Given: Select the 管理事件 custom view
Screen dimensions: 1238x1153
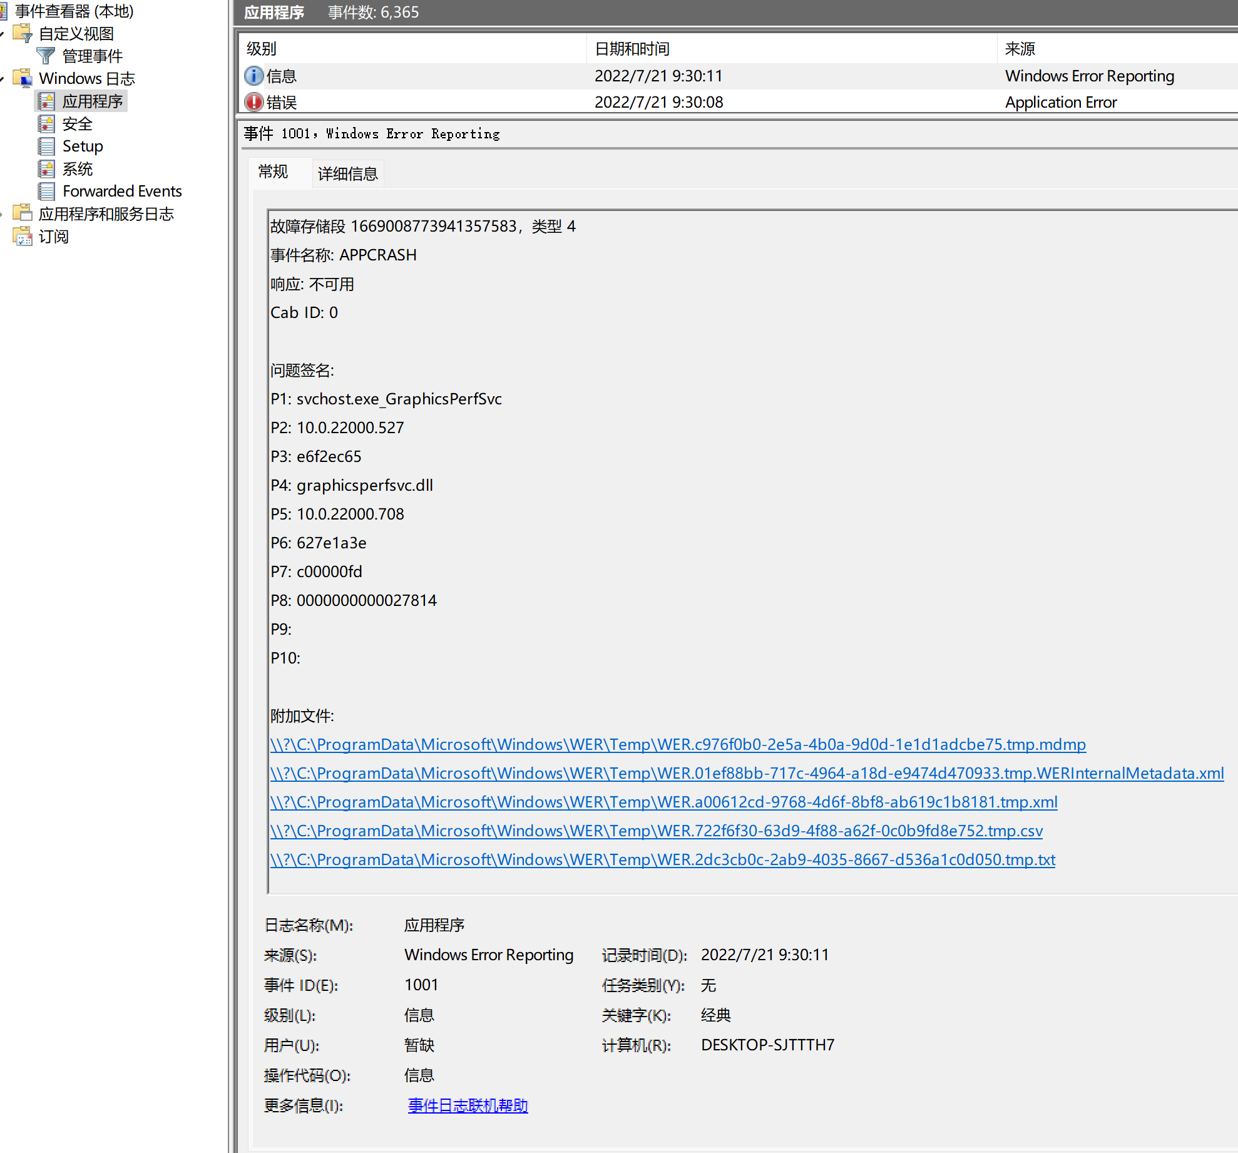Looking at the screenshot, I should click(92, 56).
